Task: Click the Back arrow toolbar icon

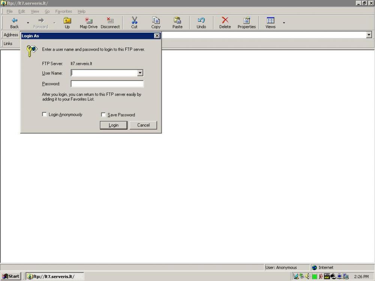Action: coord(15,21)
